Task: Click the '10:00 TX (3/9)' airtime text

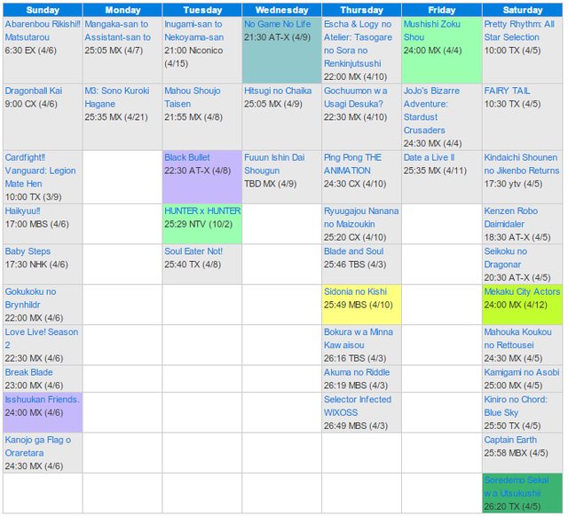Action: click(x=33, y=197)
